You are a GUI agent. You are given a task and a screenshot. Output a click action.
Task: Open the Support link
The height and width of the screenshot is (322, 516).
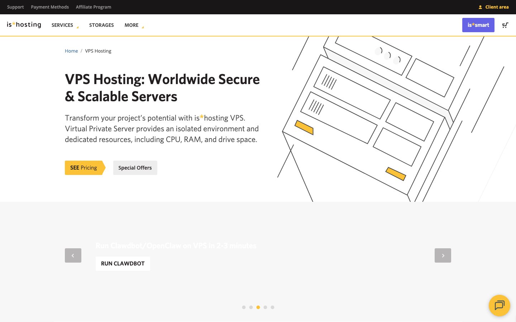coord(15,7)
